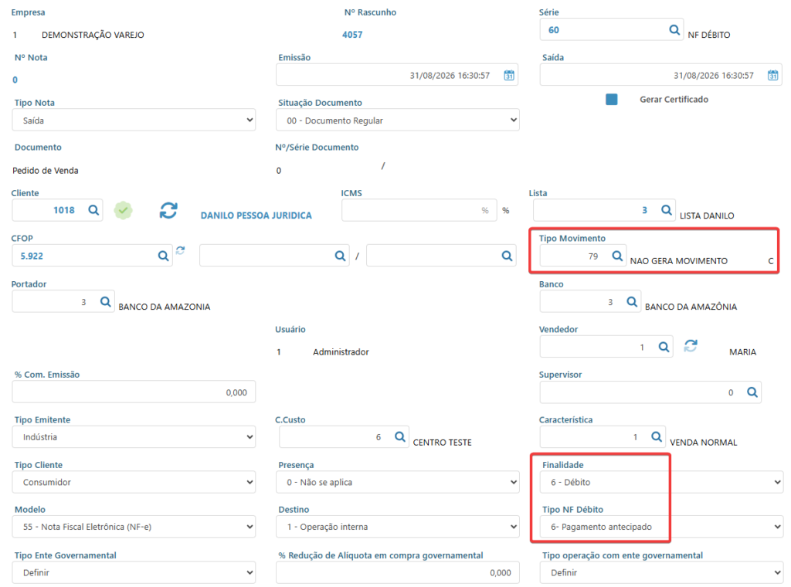Click the Nº Rascunho number 4057
Viewport: 791px width, 587px height.
point(352,35)
